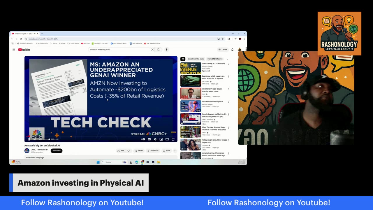
Task: Adjust the player volume slider
Action: pos(46,139)
